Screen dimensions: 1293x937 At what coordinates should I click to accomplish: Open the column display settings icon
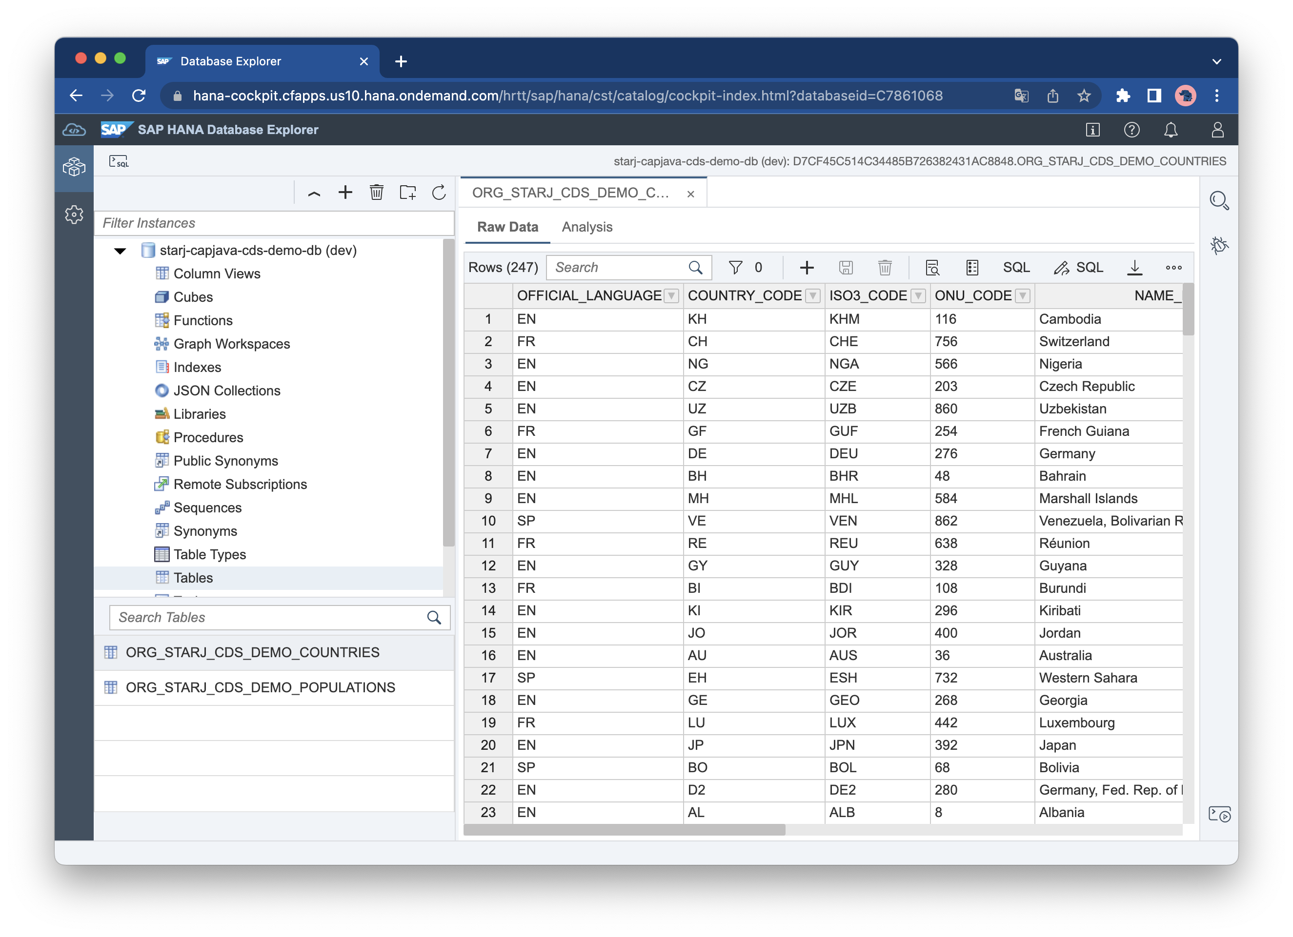coord(972,268)
